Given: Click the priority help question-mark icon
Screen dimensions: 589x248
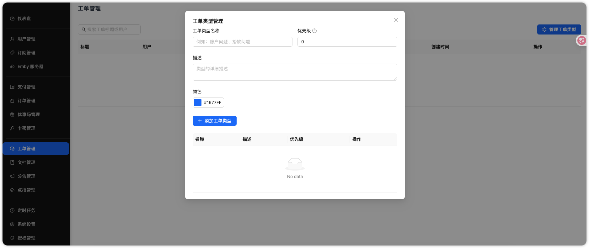Looking at the screenshot, I should [314, 31].
